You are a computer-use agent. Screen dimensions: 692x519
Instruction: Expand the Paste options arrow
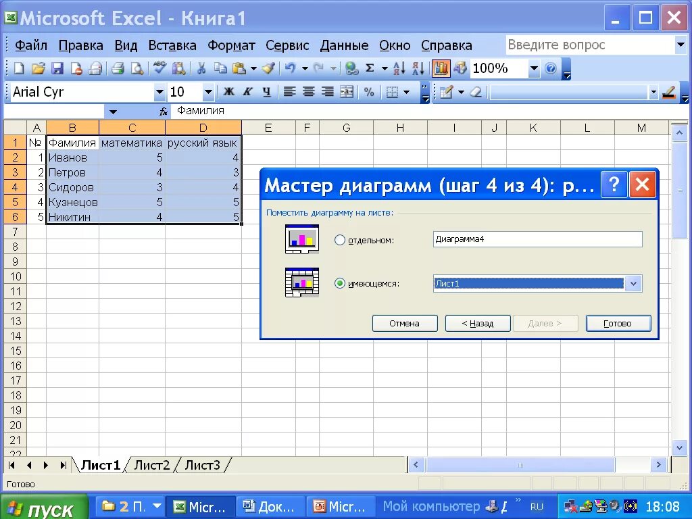253,68
